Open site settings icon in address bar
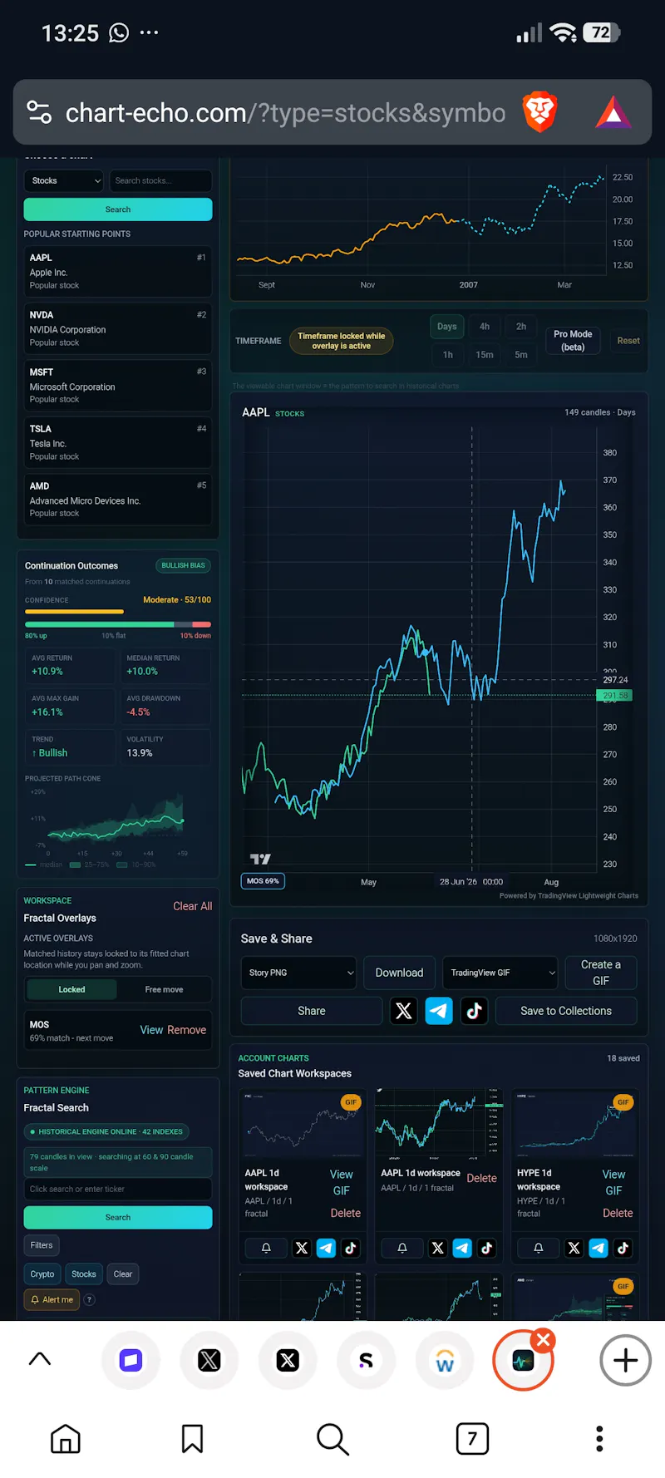665x1478 pixels. pos(39,112)
